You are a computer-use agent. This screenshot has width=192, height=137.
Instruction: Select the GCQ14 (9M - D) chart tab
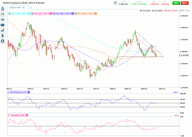point(17,8)
